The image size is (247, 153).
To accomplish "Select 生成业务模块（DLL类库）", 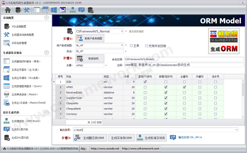I will 26,78.
